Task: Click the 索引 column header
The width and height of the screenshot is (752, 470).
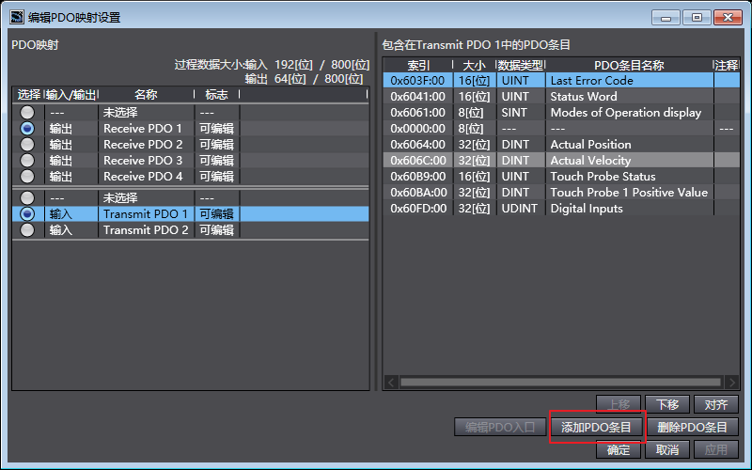Action: [418, 65]
